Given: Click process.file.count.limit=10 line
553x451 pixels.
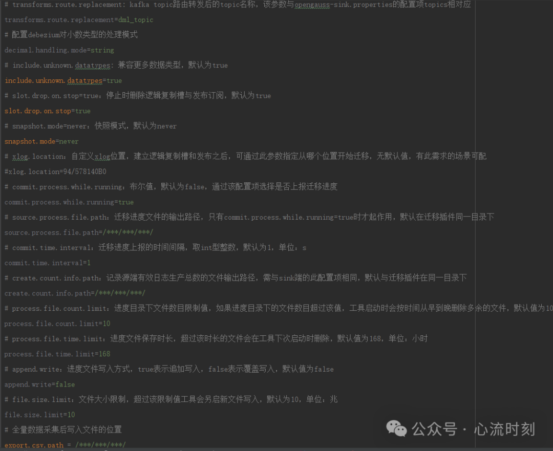Looking at the screenshot, I should click(x=57, y=324).
